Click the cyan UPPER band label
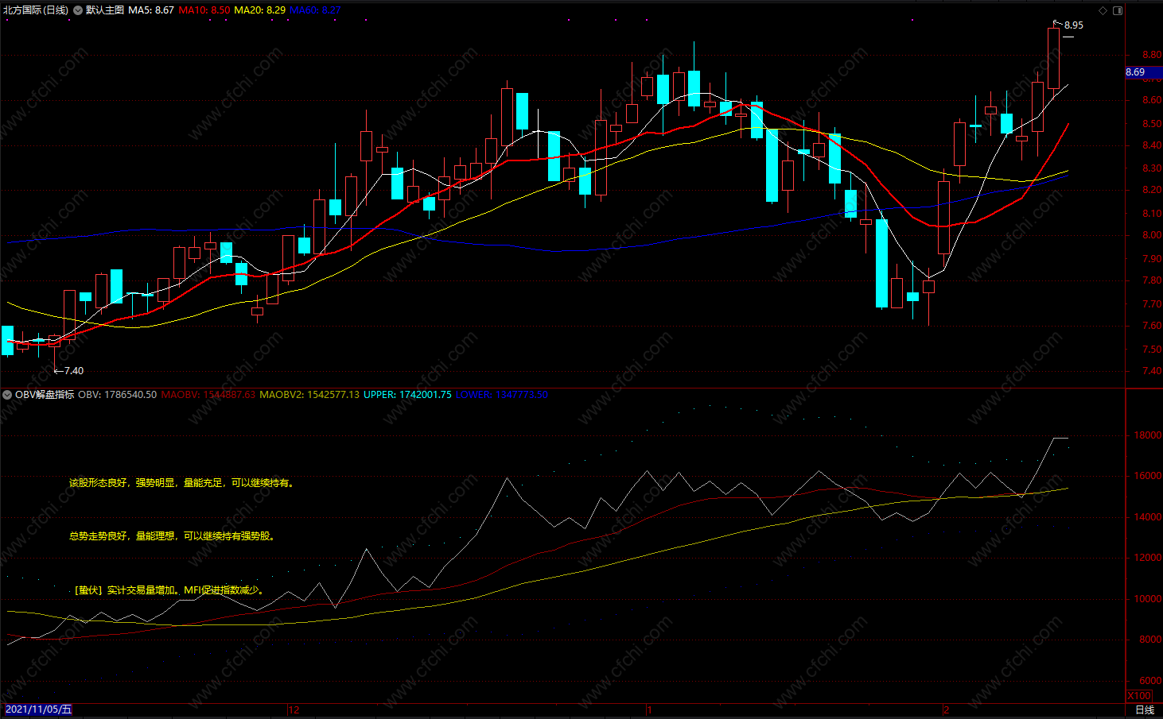1163x719 pixels. click(x=407, y=395)
